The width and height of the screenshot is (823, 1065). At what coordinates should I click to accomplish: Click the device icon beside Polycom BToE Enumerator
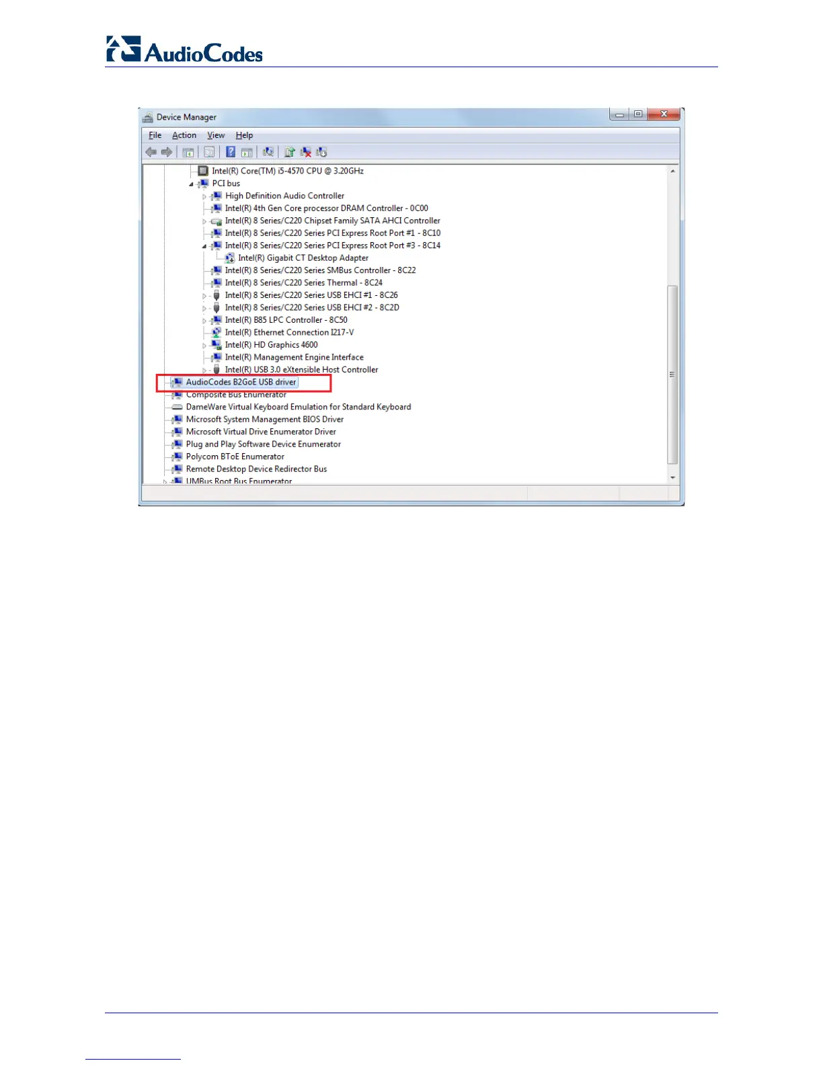click(178, 457)
